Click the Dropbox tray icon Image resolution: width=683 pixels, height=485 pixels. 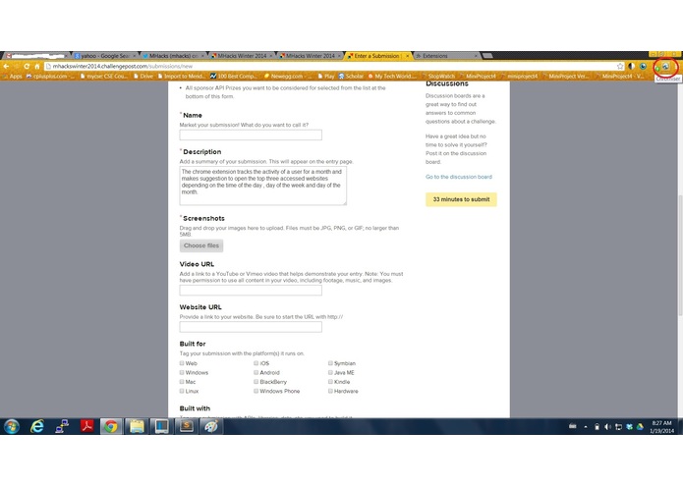tap(629, 427)
